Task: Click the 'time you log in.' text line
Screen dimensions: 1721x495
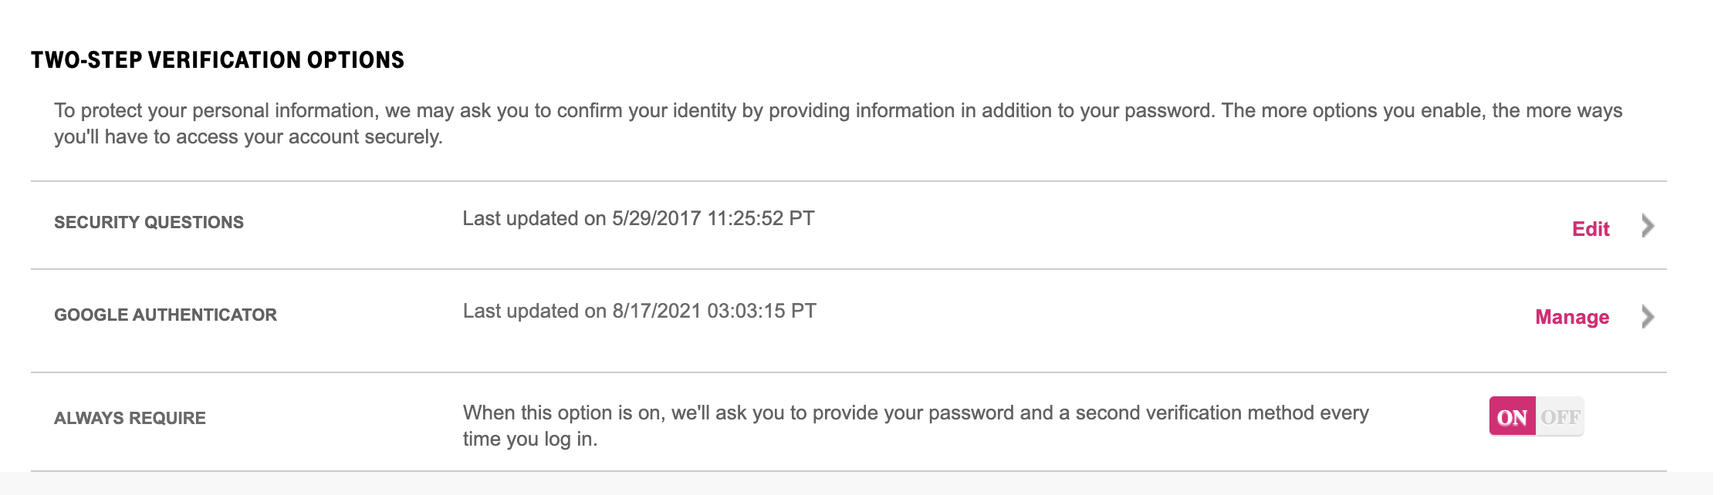Action: pyautogui.click(x=530, y=439)
